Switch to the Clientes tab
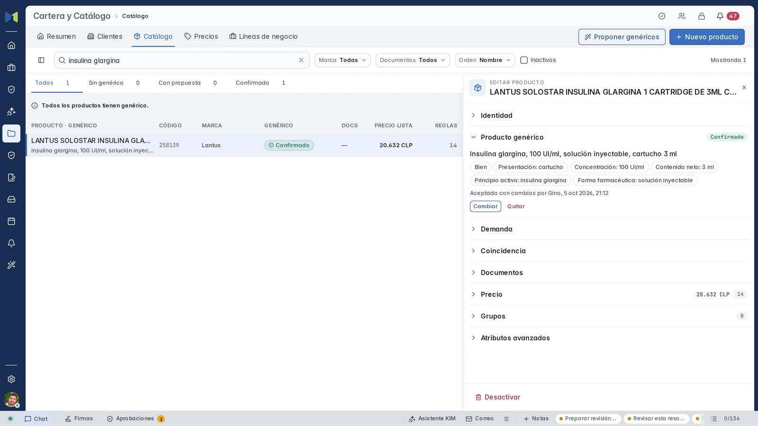The image size is (758, 426). (x=105, y=36)
